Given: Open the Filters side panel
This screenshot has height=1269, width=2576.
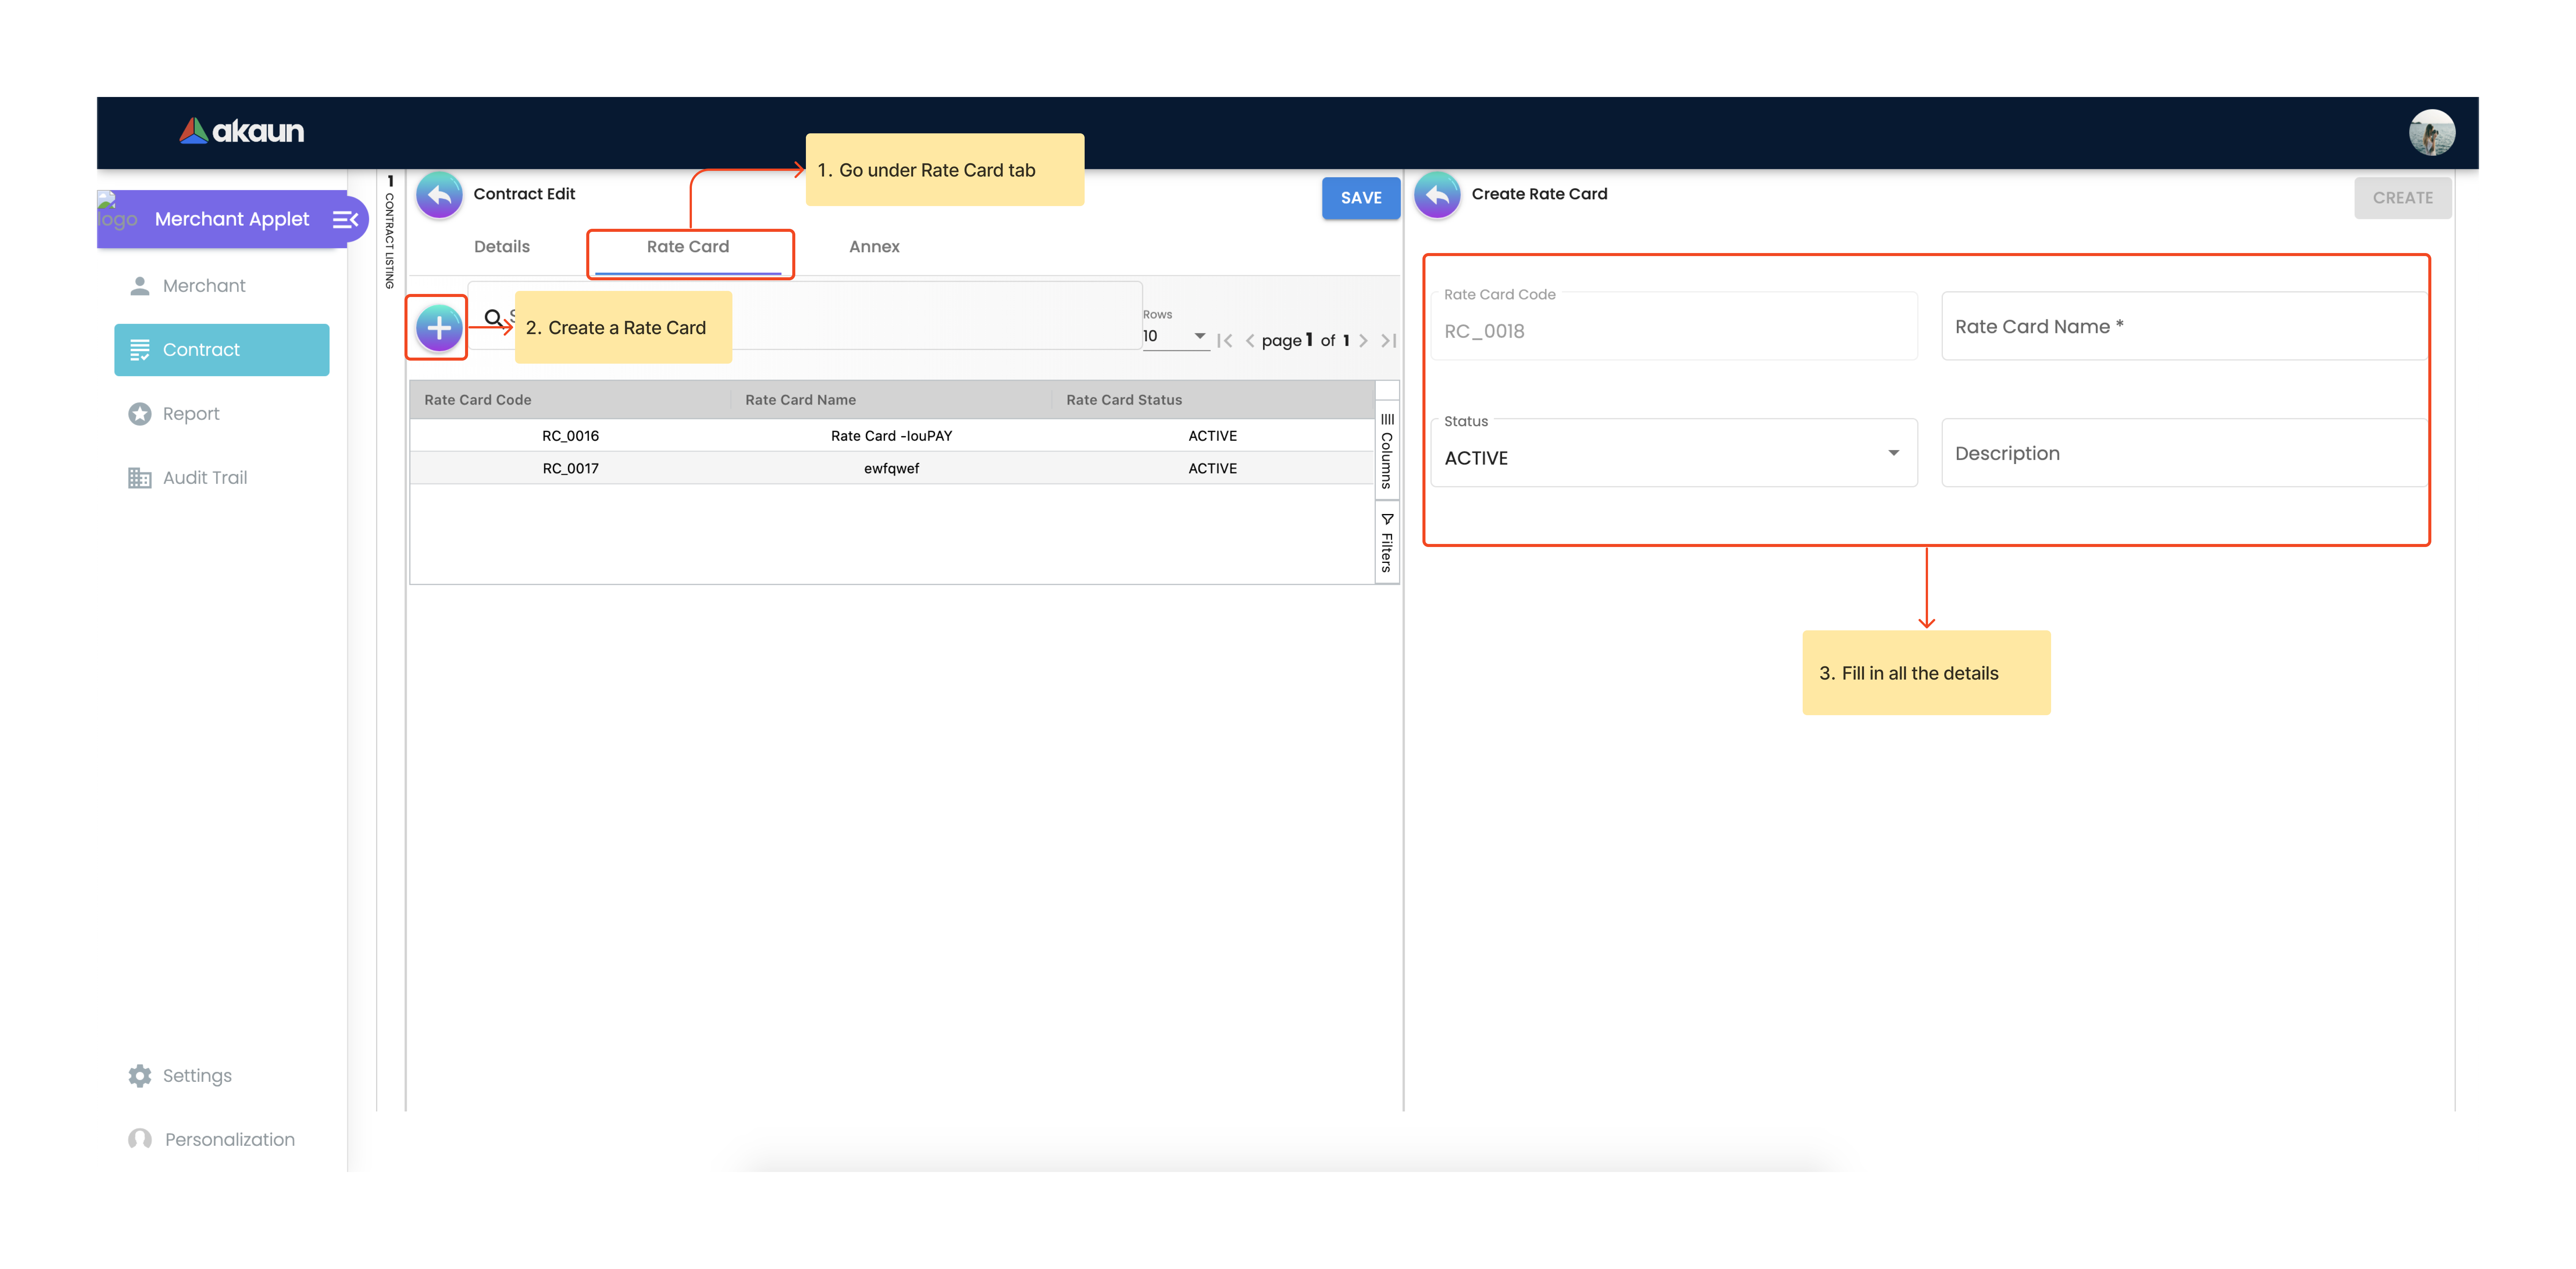Looking at the screenshot, I should (x=1387, y=542).
